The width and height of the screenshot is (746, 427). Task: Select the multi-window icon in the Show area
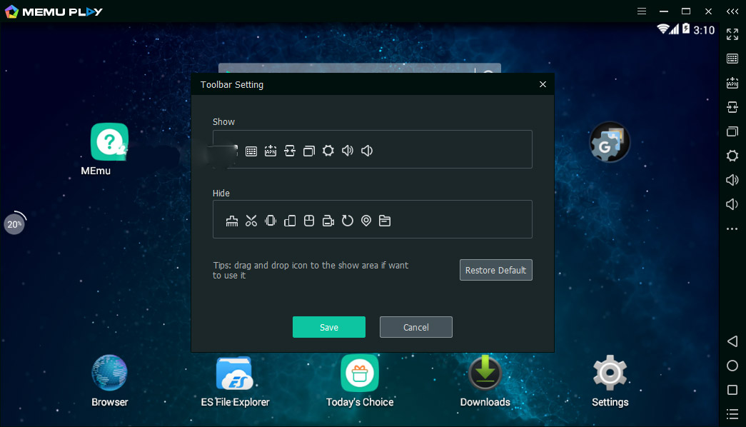309,151
